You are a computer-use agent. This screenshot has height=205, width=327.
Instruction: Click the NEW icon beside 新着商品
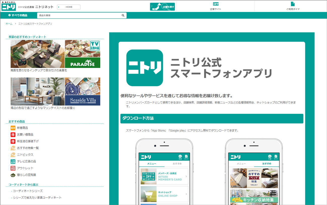(x=13, y=128)
